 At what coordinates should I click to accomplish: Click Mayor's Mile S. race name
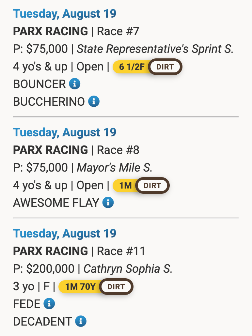coord(114,168)
